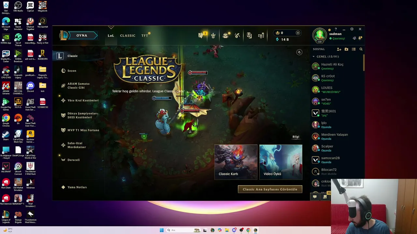Open the Clash banner icon in top bar

tap(249, 35)
